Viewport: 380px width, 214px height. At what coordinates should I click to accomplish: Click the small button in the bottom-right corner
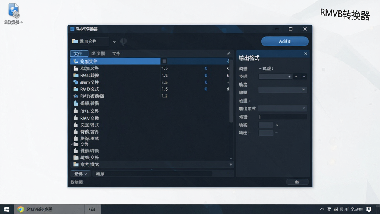(297, 182)
